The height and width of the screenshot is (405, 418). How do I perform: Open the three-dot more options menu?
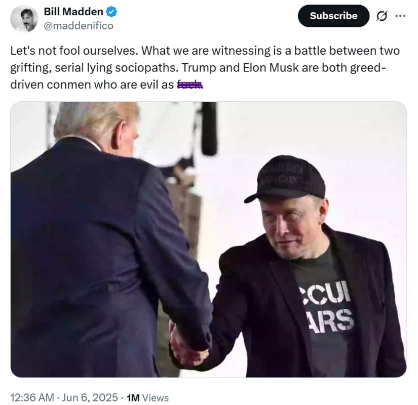coord(400,16)
